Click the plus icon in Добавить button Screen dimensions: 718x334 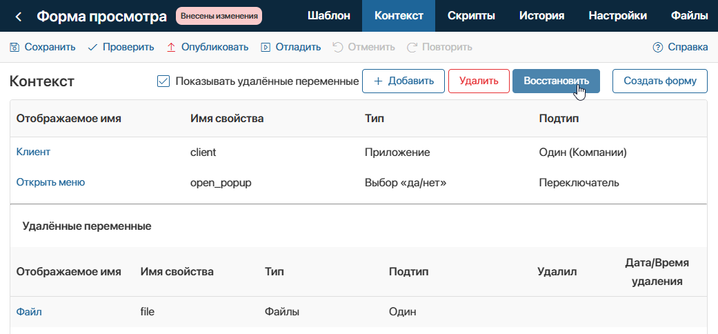[x=378, y=81]
